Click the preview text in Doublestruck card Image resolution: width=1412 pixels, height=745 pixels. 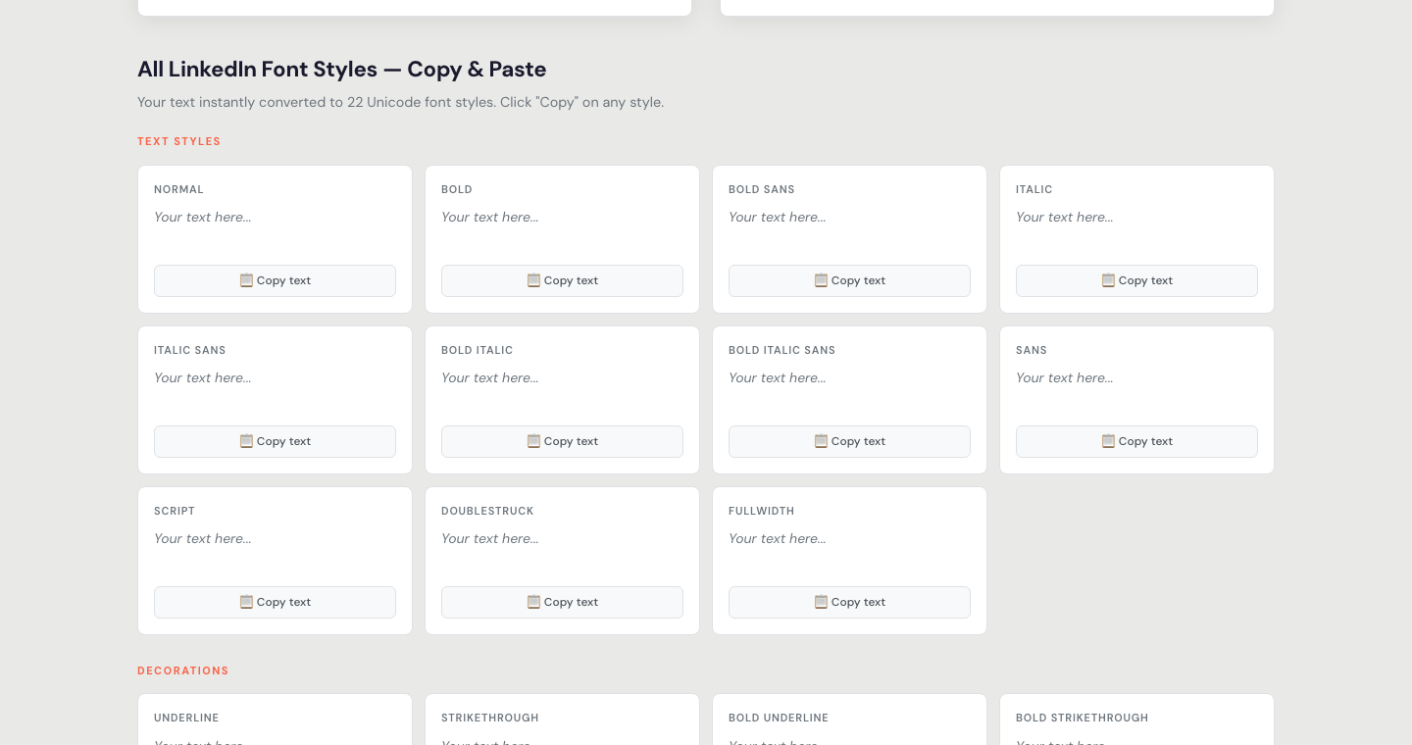click(x=490, y=538)
